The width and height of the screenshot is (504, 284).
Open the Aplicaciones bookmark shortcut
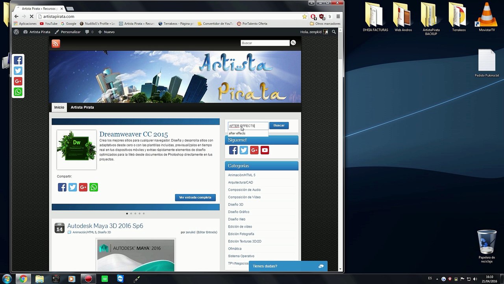25,24
